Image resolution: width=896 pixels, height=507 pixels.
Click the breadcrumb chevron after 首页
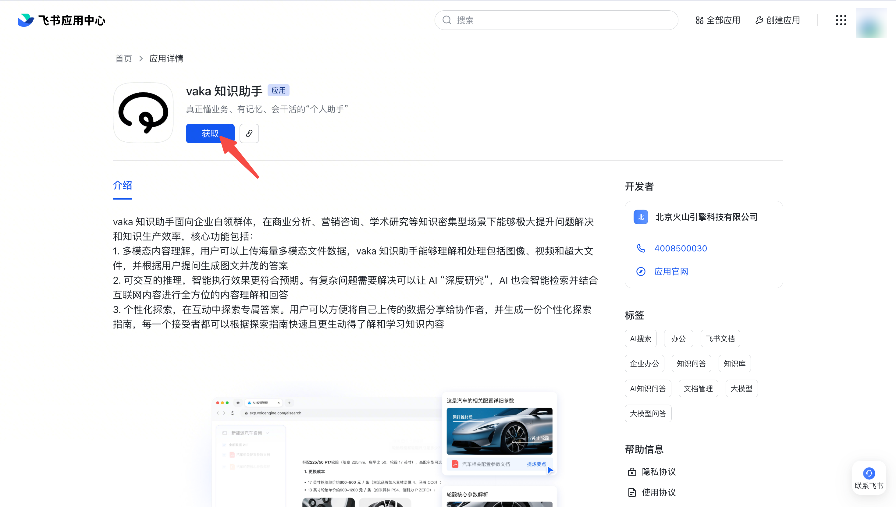pos(141,58)
